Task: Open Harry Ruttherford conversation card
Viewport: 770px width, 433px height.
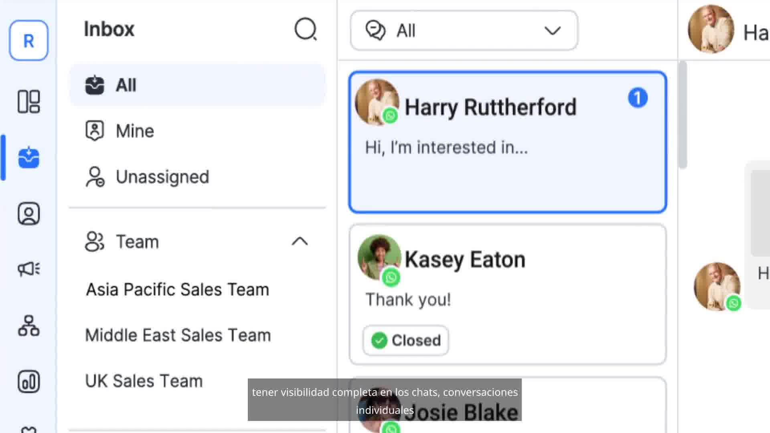Action: 508,142
